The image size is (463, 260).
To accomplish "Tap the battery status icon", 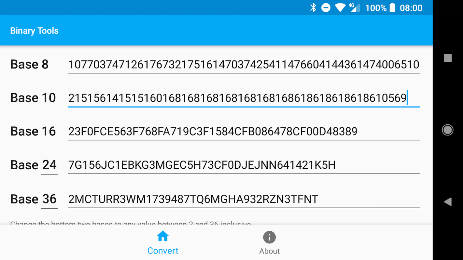I will (392, 8).
